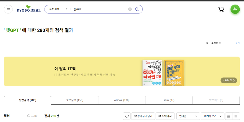Select the 통합검색 (280) tab
Screen dimensions: 244x122
click(x=27, y=100)
